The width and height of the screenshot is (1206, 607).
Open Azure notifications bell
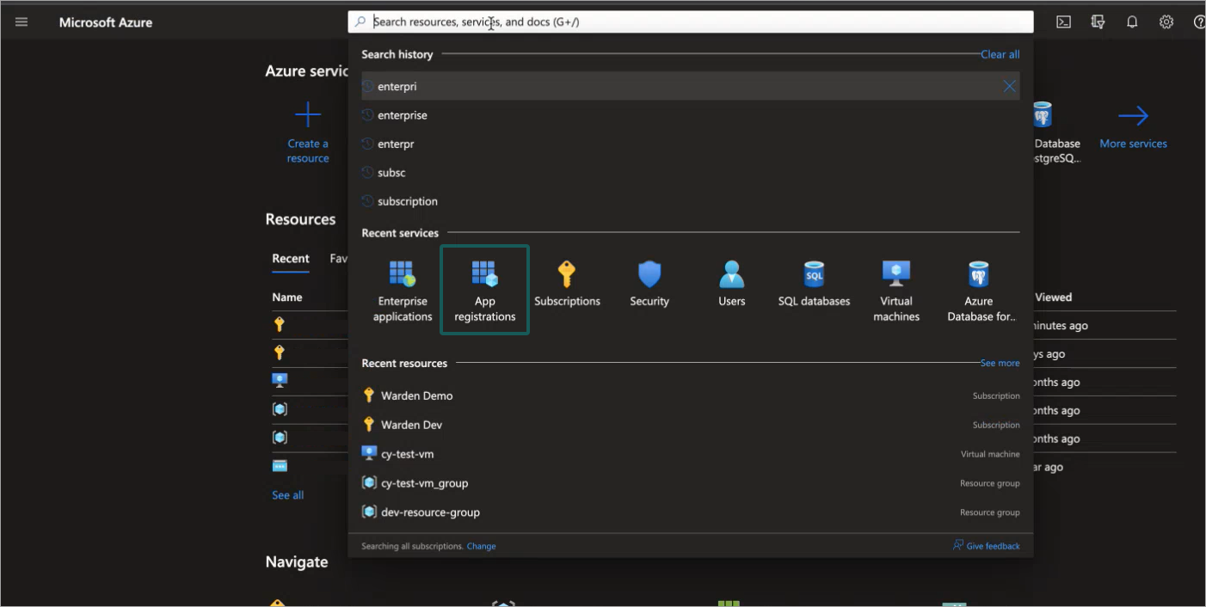click(1132, 21)
